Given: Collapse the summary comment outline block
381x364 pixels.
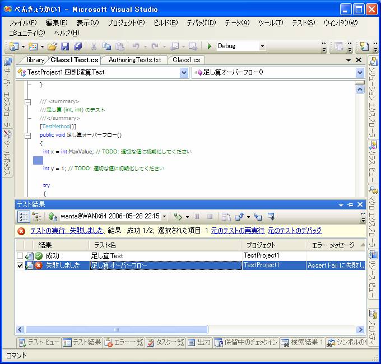Looking at the screenshot, I should (x=26, y=101).
